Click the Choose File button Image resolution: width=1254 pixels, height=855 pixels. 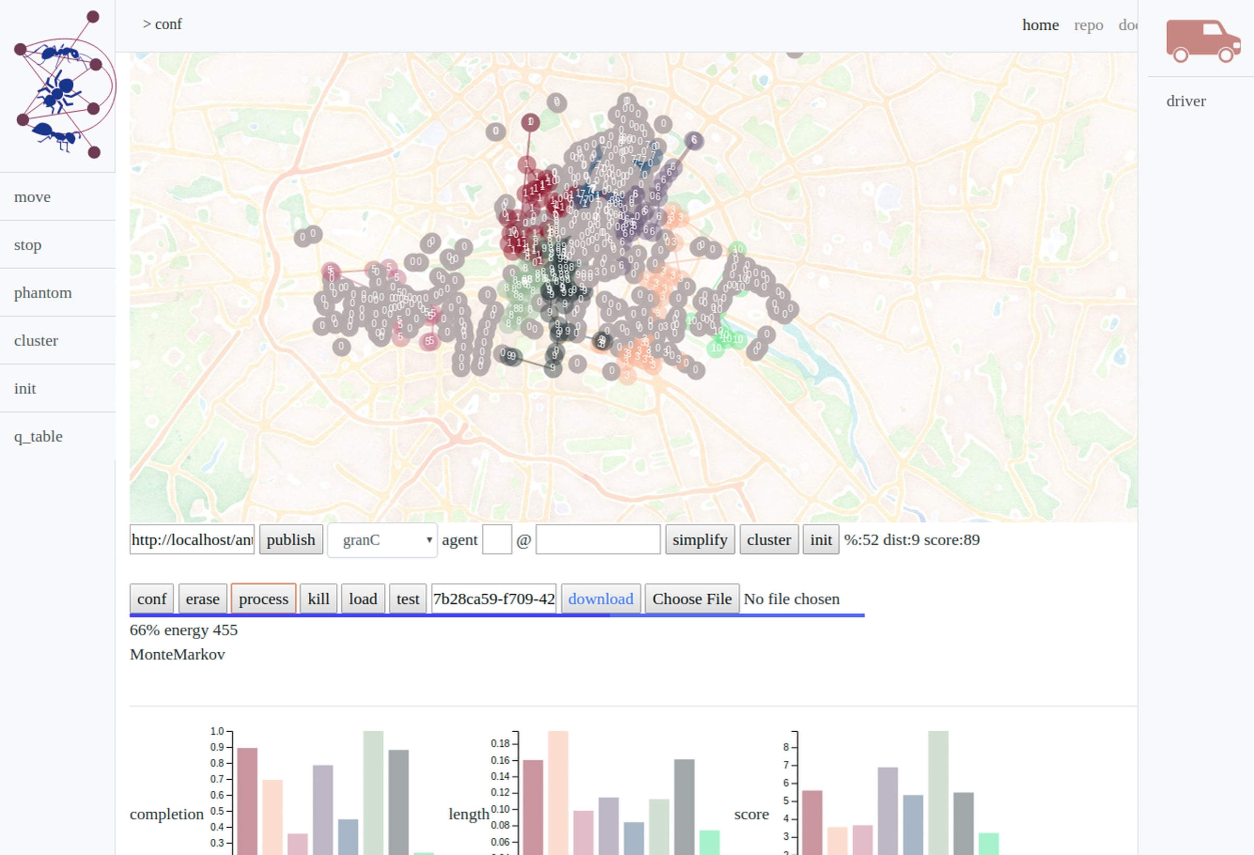[x=692, y=598]
